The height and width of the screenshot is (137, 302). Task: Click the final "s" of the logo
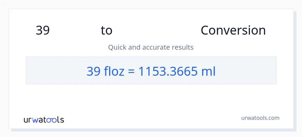pos(62,120)
